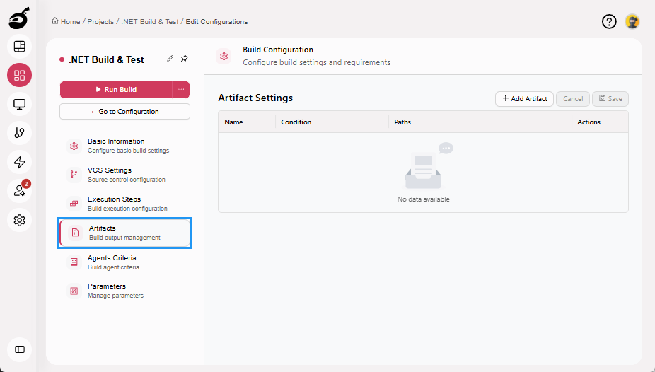Open the user avatar menu
Image resolution: width=655 pixels, height=372 pixels.
tap(632, 21)
